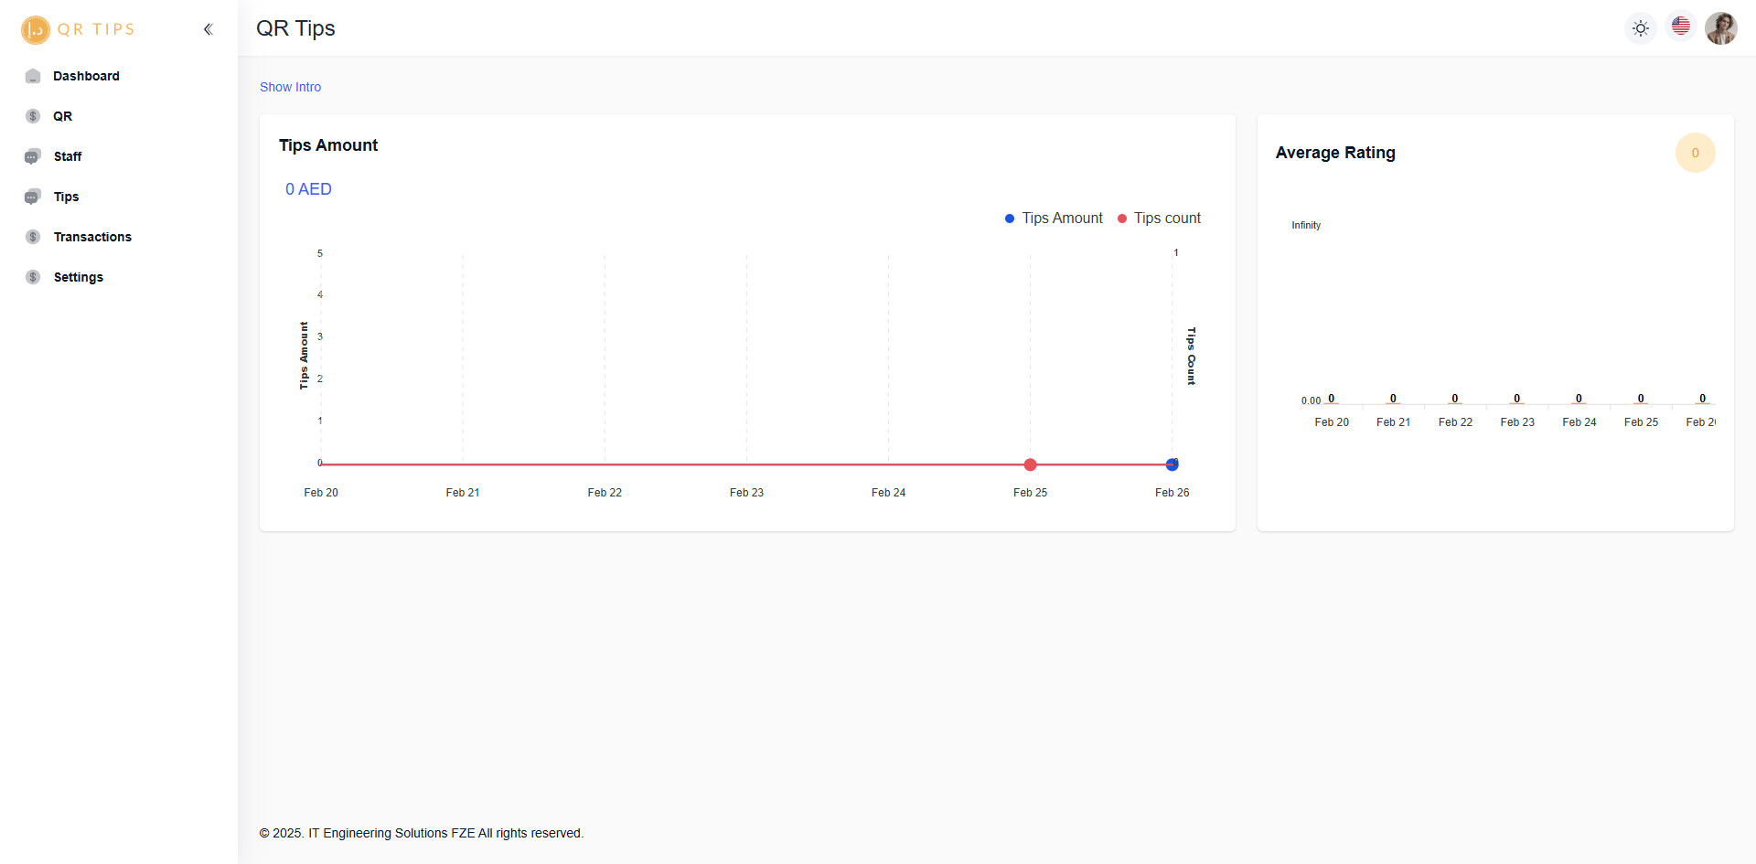Go to the Staff menu item
The height and width of the screenshot is (864, 1756).
click(68, 156)
